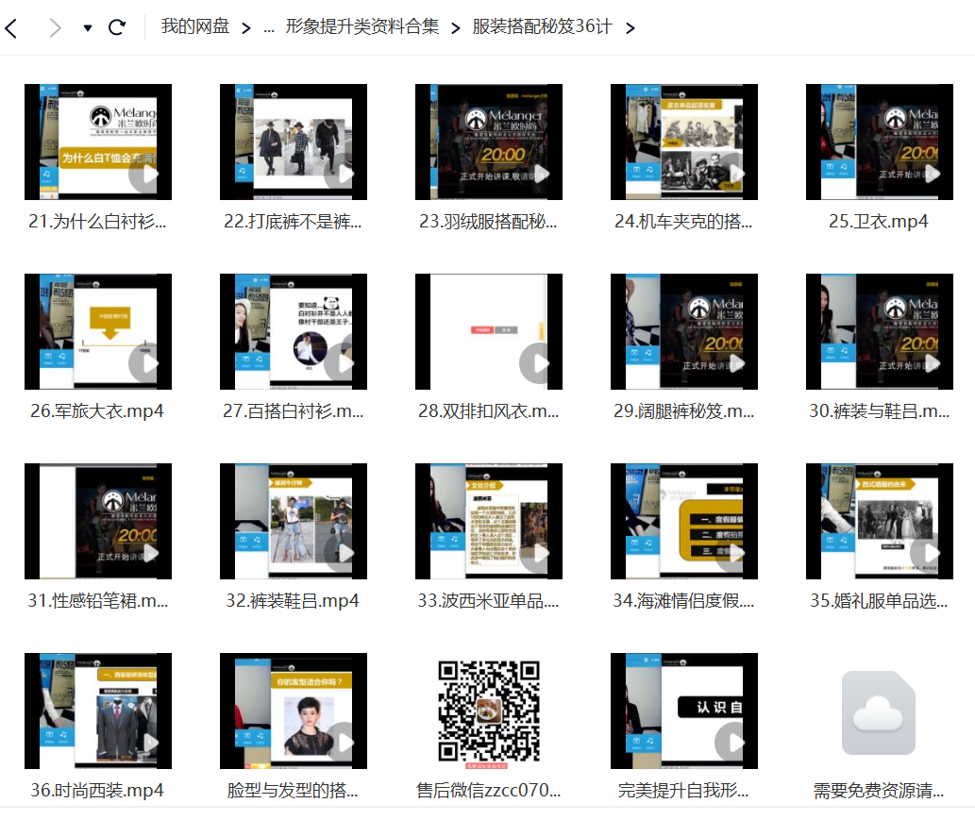Play video 29.阔腿裤秘笈

point(684,331)
